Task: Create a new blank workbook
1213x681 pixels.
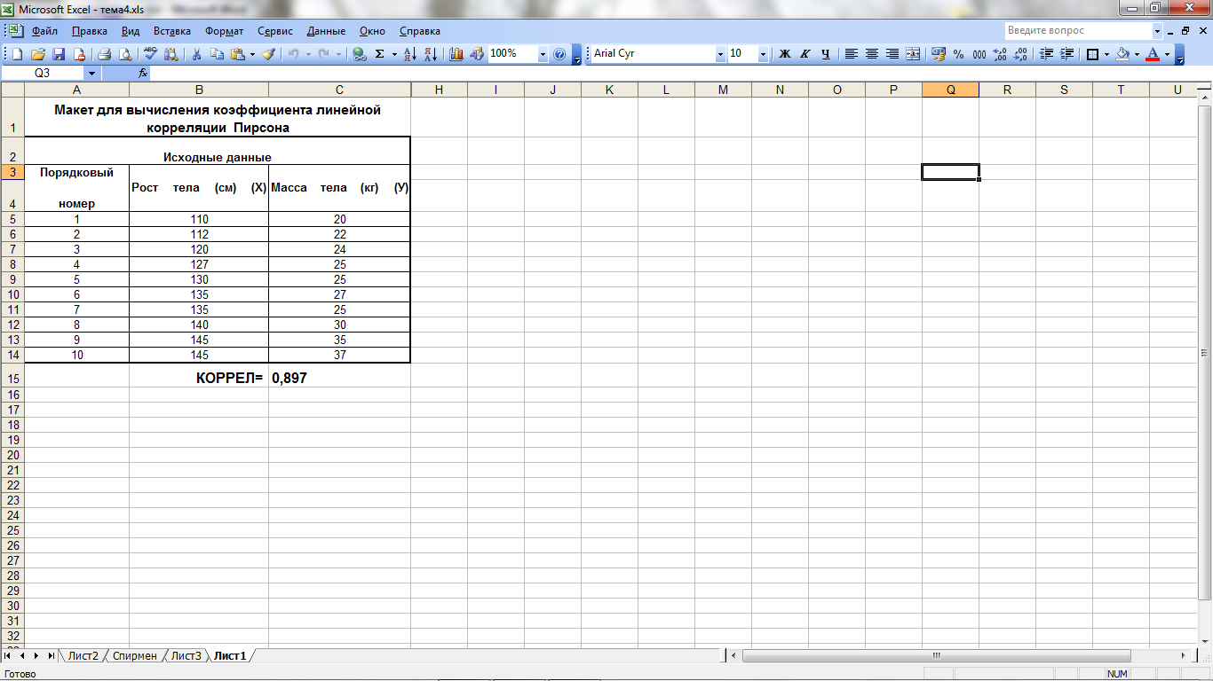Action: [18, 54]
